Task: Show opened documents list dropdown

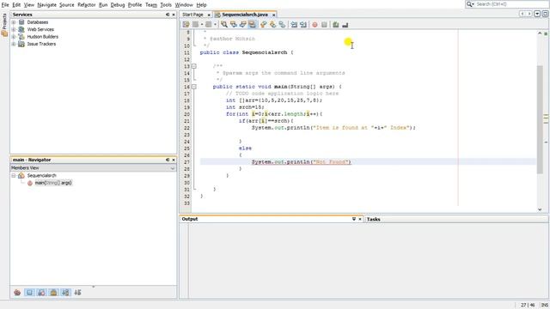Action: tap(537, 14)
